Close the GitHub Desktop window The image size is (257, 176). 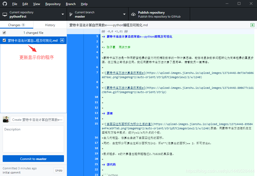click(x=251, y=3)
